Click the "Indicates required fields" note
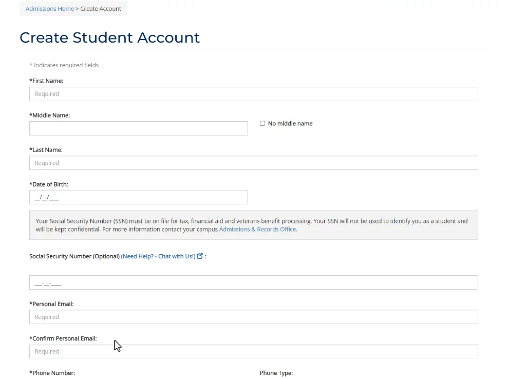Image resolution: width=508 pixels, height=379 pixels. (64, 65)
